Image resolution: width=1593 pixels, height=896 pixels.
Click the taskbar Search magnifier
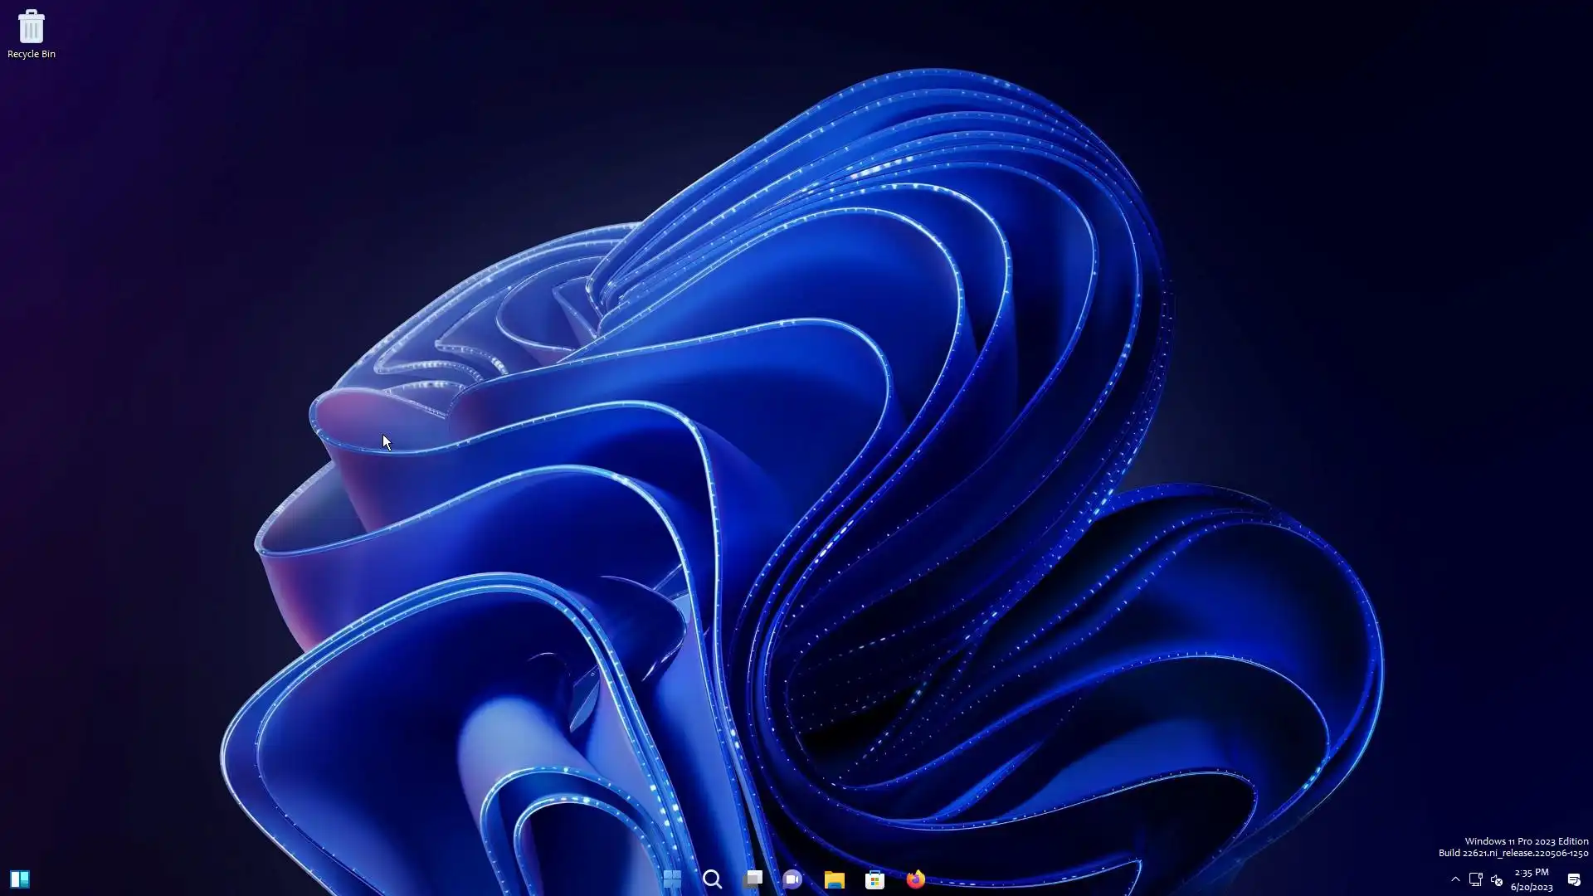[x=712, y=879]
